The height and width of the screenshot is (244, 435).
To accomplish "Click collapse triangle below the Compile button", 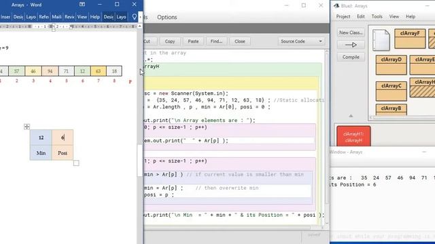I will (x=351, y=116).
